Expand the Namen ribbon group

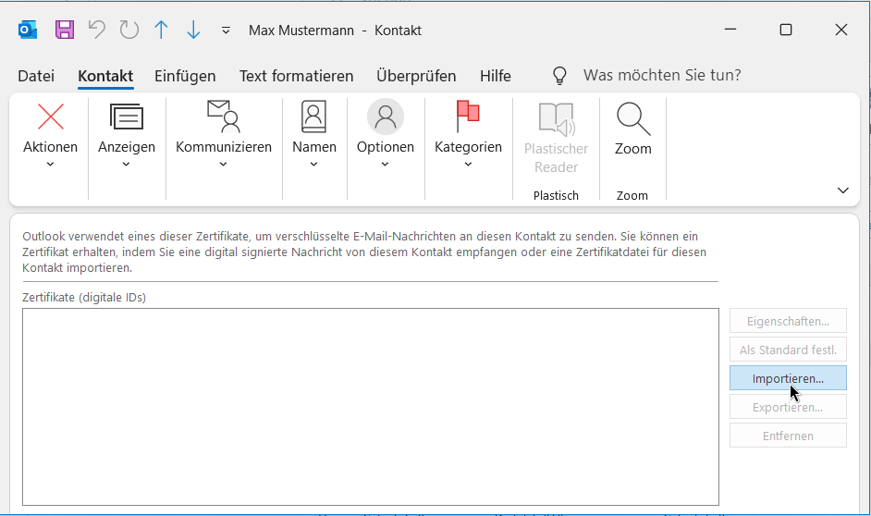(314, 135)
